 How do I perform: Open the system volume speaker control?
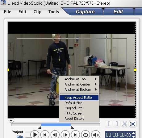[x=96, y=135]
